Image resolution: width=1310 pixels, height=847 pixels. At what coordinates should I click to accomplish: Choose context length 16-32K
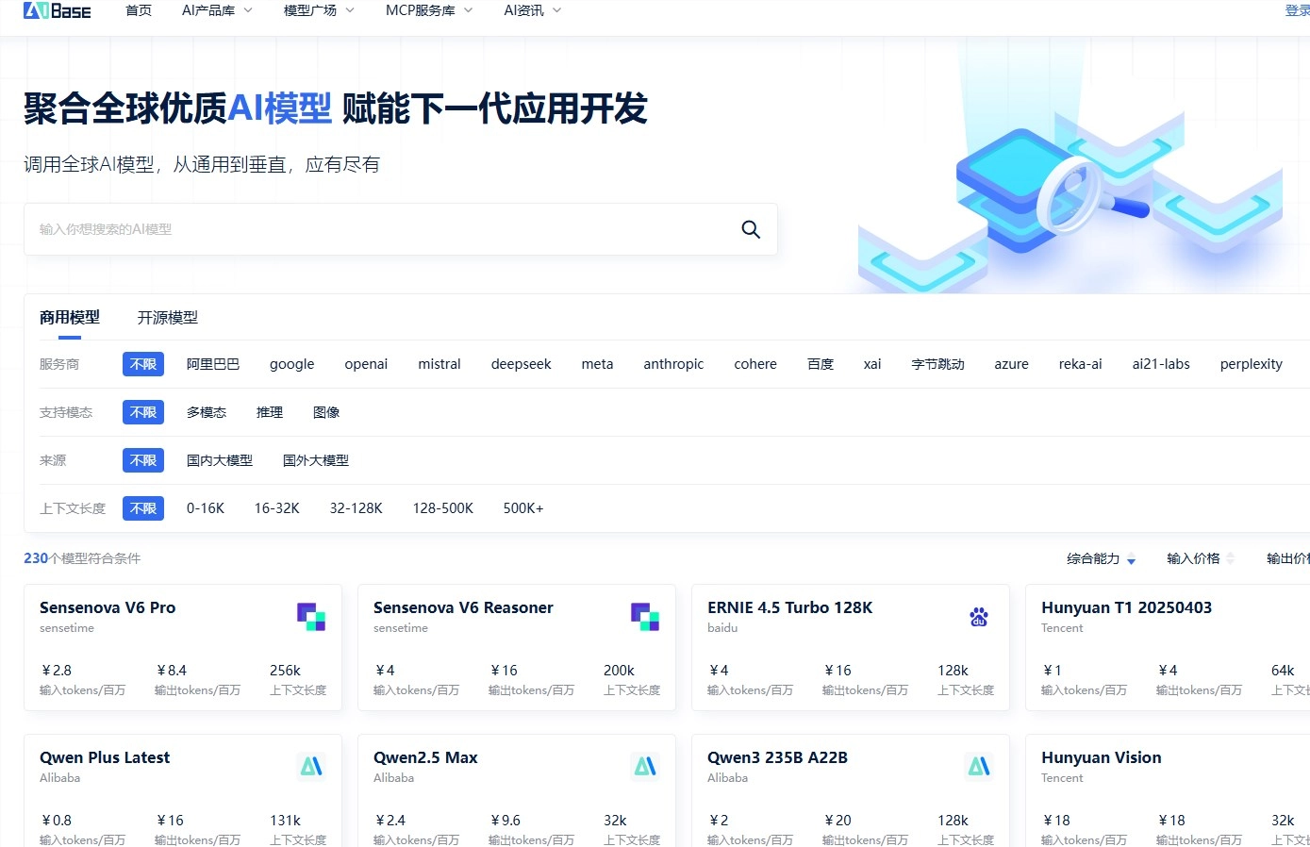(276, 508)
